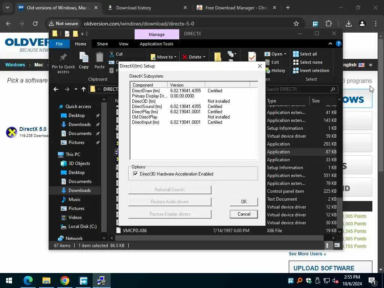Screen dimensions: 384x288
Task: Open Chrome tab search dropdown
Action: [7, 7]
